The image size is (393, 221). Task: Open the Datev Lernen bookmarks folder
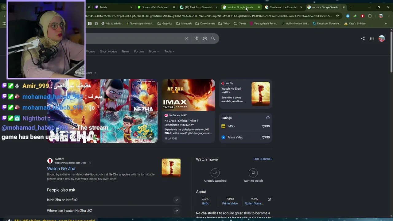coord(205,24)
